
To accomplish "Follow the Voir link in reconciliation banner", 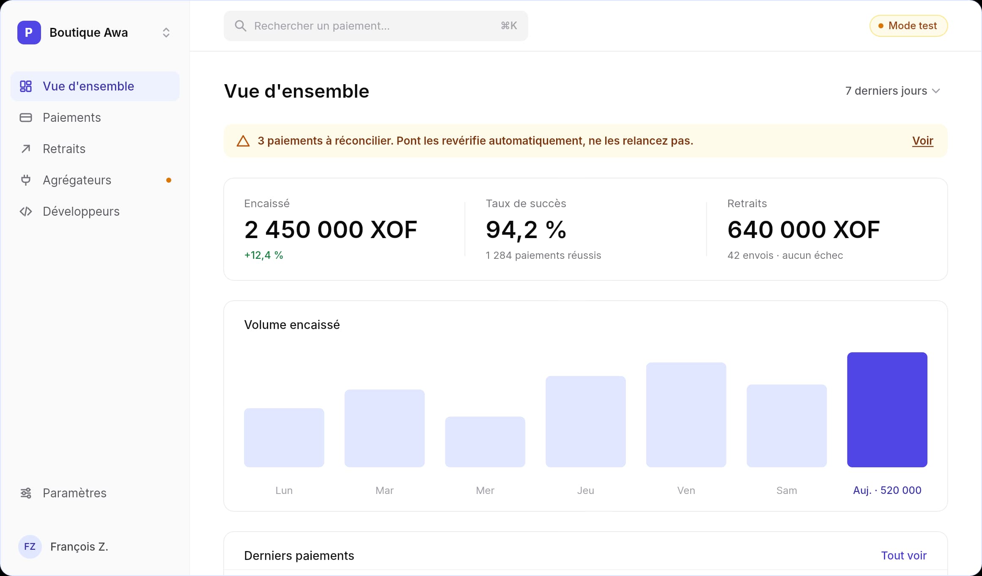I will coord(922,141).
